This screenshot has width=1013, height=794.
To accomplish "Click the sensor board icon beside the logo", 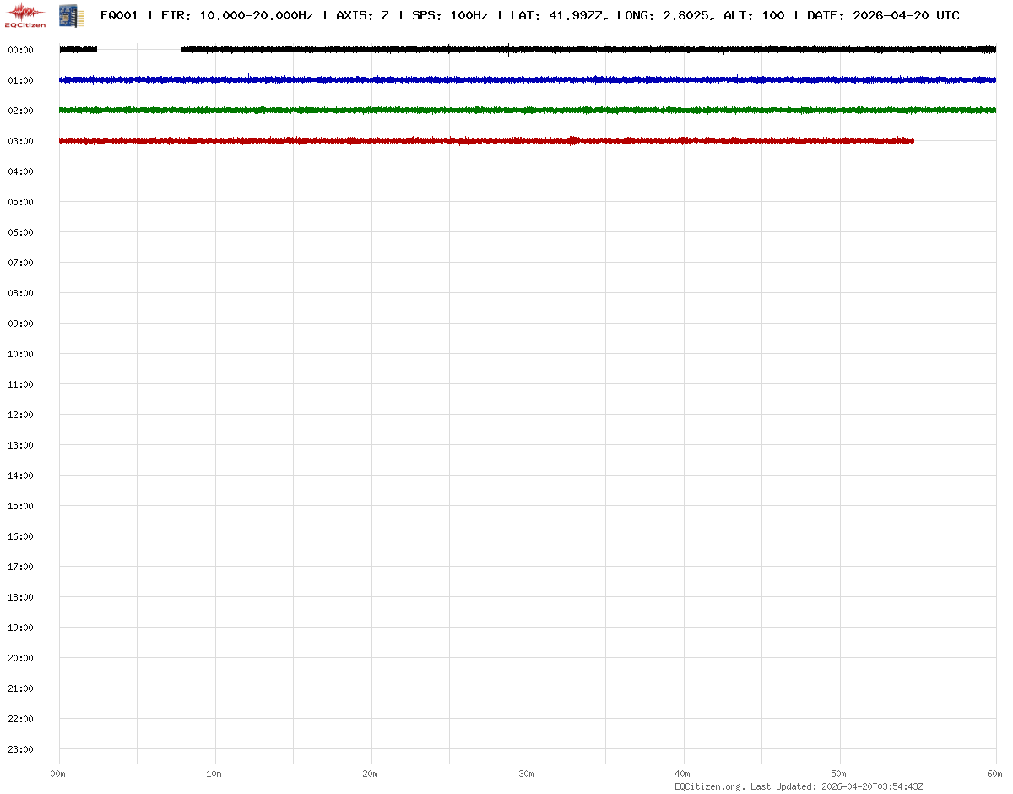I will point(71,14).
